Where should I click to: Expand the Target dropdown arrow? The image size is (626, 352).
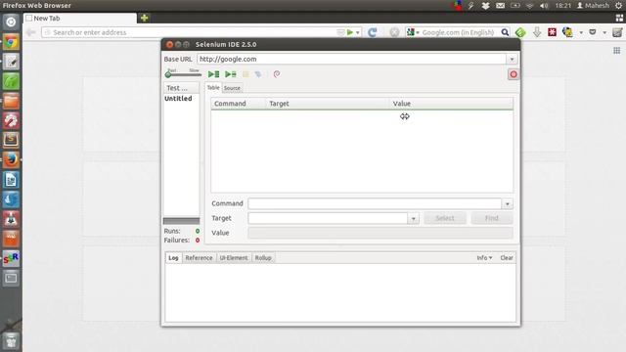[413, 219]
